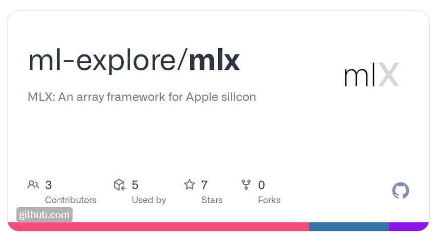Click the GitHub Octocat logo

click(x=400, y=190)
